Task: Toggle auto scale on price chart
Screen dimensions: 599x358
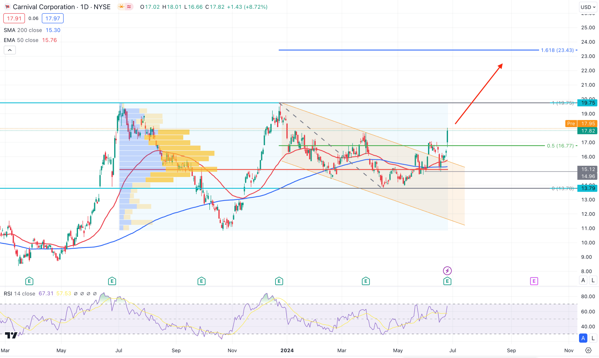Action: pos(583,280)
